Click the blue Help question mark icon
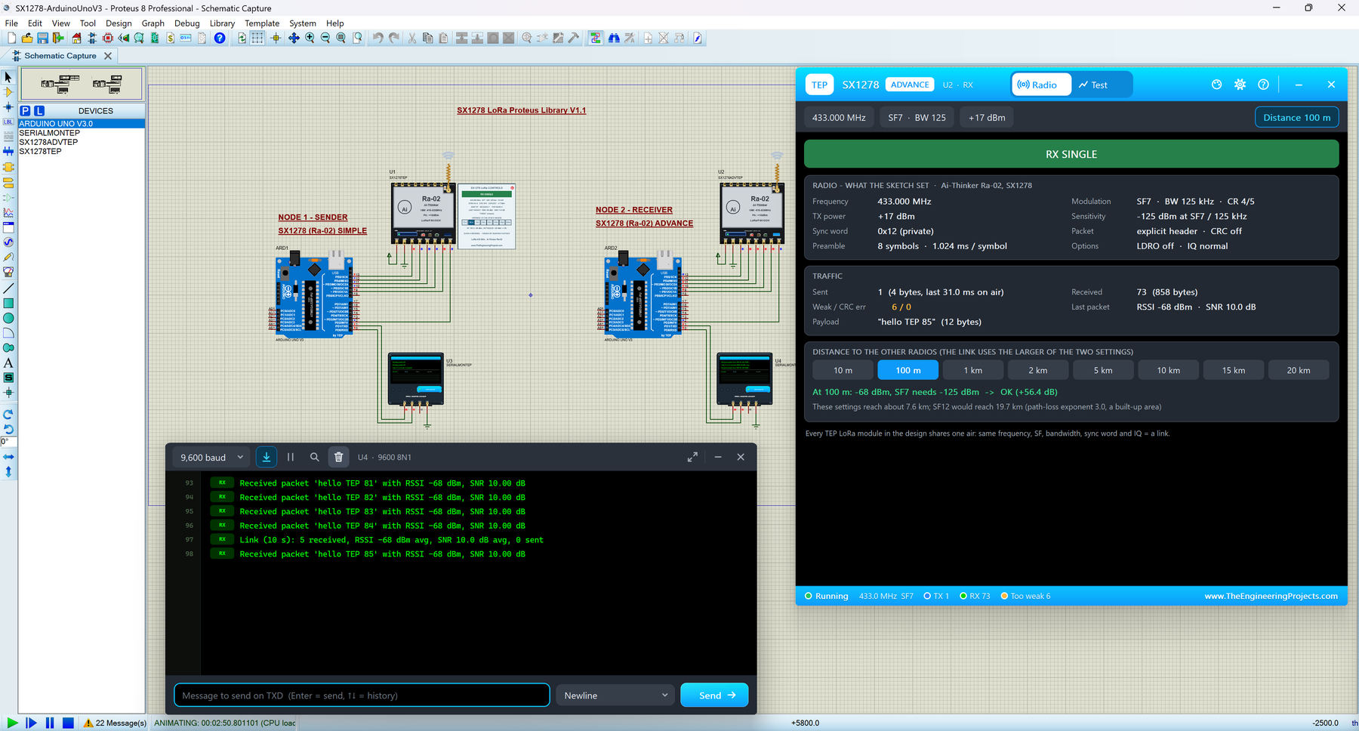The image size is (1359, 731). (x=220, y=38)
